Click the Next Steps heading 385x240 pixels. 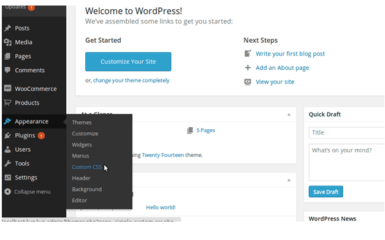(261, 40)
